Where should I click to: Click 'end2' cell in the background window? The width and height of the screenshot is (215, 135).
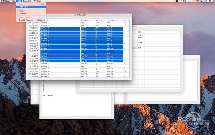[x=141, y=38]
